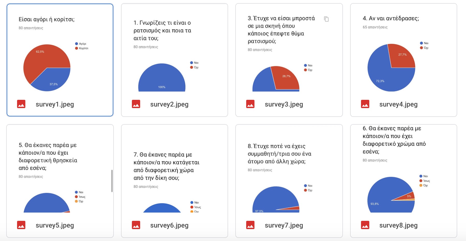Open the '4. Αν ναι αντέδρασες' chart thumbnail
Viewport: 466px width, 241px height.
391,68
